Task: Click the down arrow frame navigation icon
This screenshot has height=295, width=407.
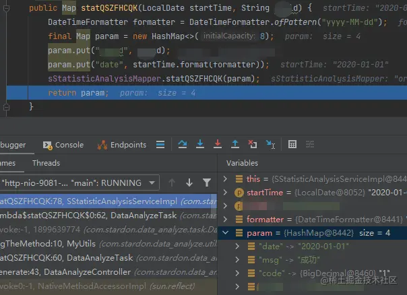Action: (x=189, y=183)
